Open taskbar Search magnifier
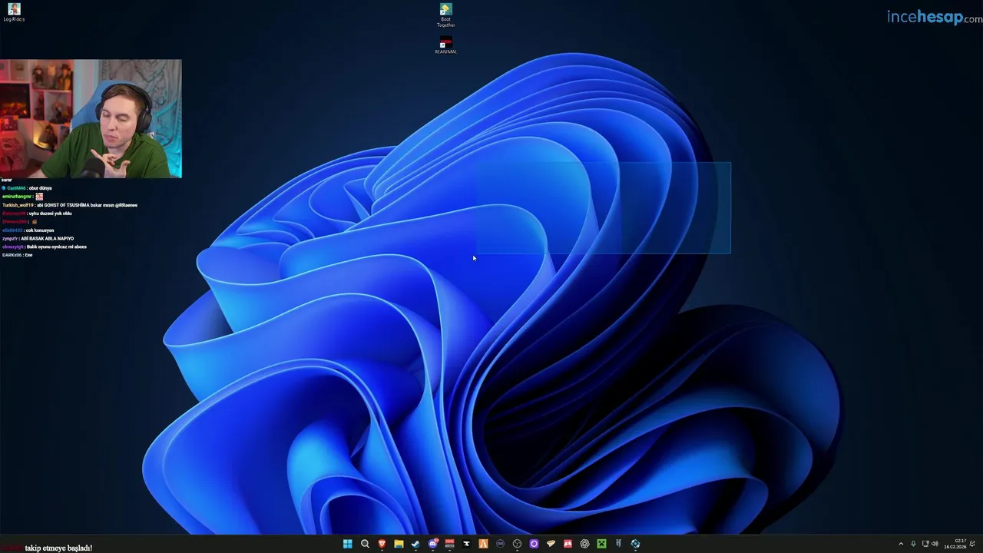Screen dimensions: 983x553 (365, 544)
